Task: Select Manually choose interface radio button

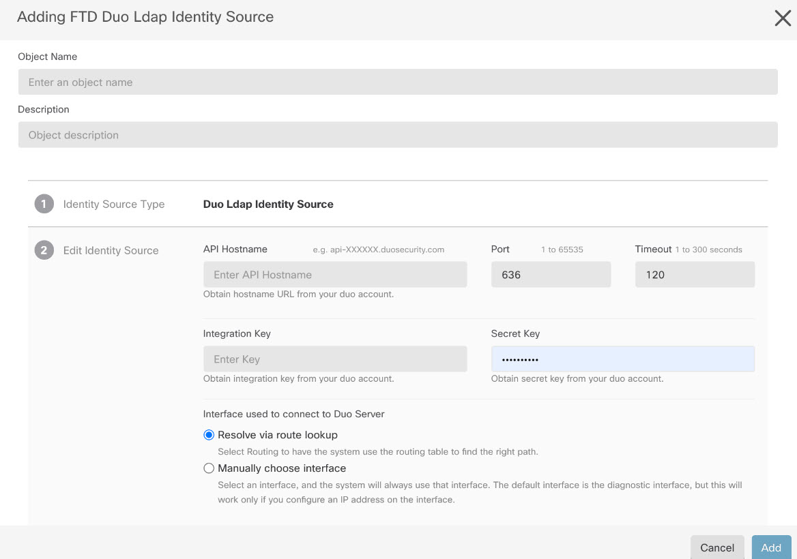Action: [x=209, y=468]
